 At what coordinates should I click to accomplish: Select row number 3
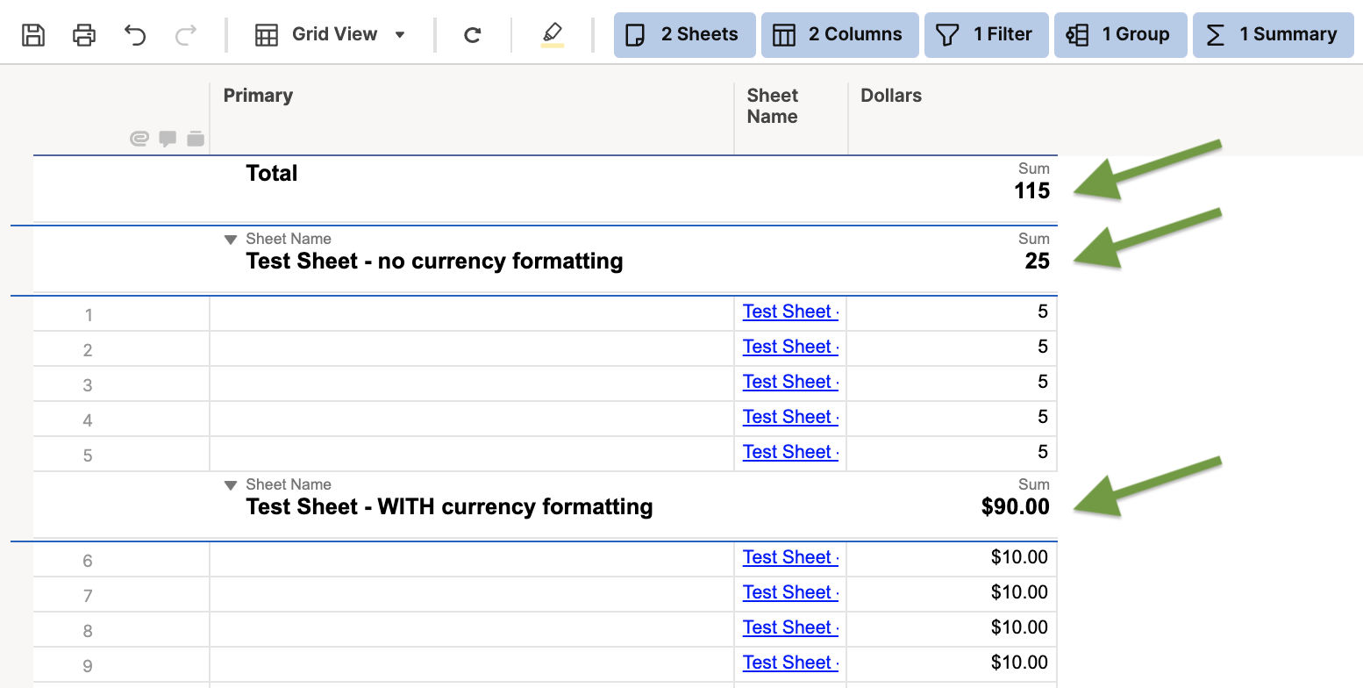pyautogui.click(x=87, y=384)
